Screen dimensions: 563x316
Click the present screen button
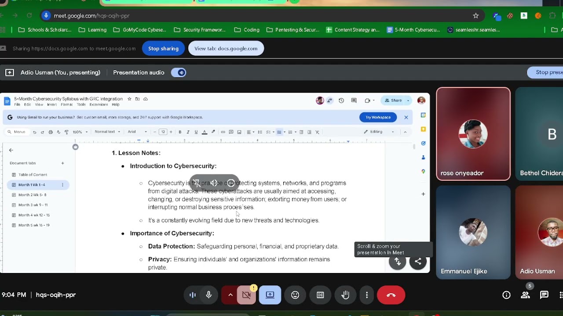tap(270, 295)
